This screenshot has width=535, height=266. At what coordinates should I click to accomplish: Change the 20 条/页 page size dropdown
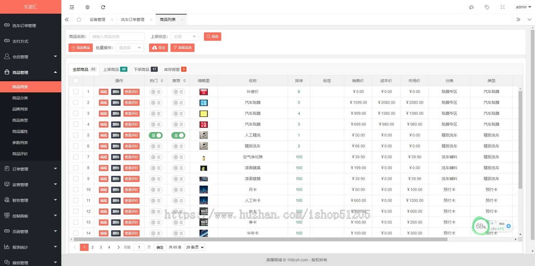[195, 247]
